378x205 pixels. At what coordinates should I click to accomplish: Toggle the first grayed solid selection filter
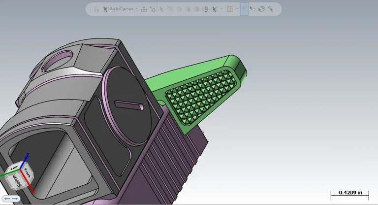[x=171, y=9]
